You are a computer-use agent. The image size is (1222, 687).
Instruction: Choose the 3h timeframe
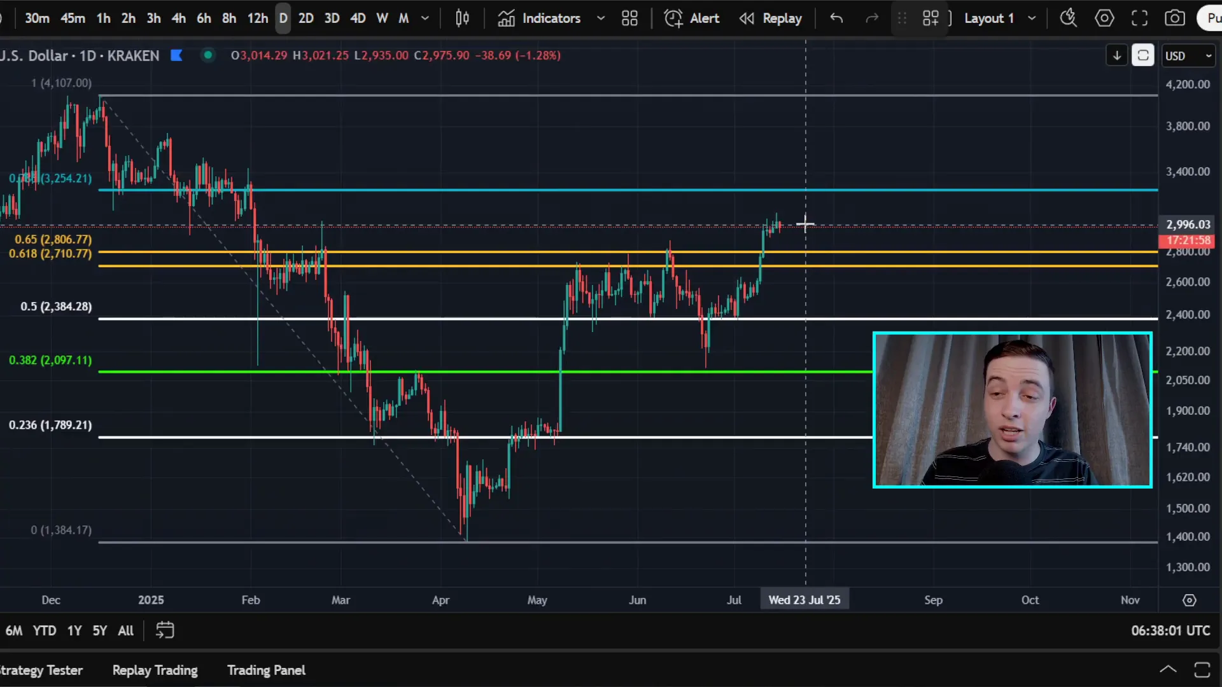(x=153, y=18)
